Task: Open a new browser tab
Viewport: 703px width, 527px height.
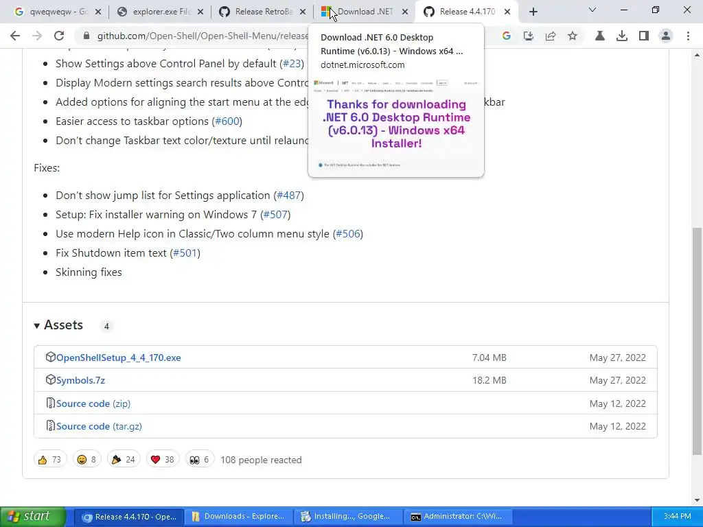Action: pyautogui.click(x=533, y=12)
